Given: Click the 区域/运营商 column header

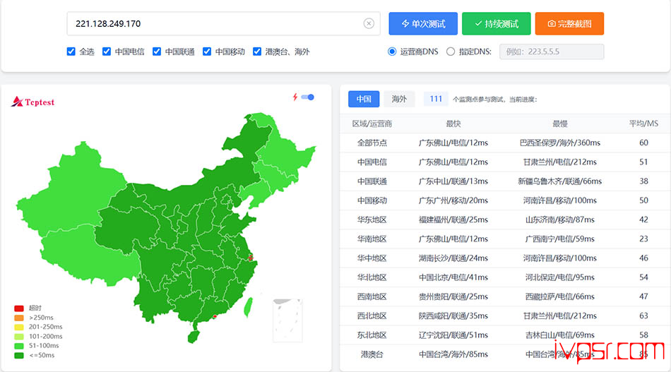Looking at the screenshot, I should tap(372, 124).
